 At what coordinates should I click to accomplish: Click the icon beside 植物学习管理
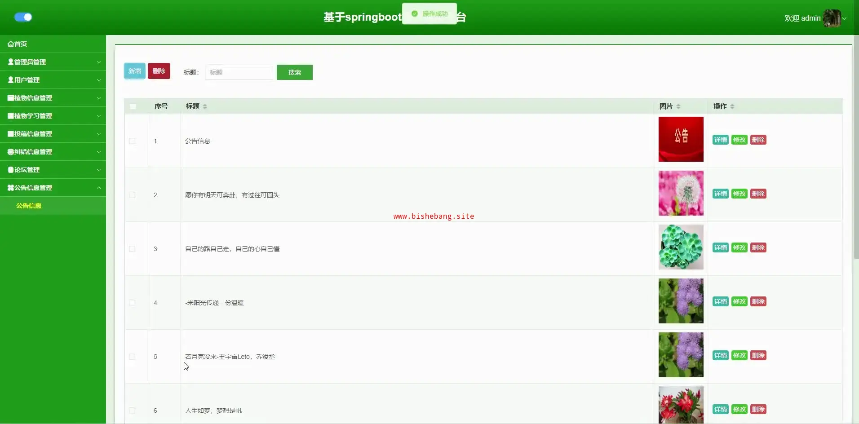[x=10, y=116]
